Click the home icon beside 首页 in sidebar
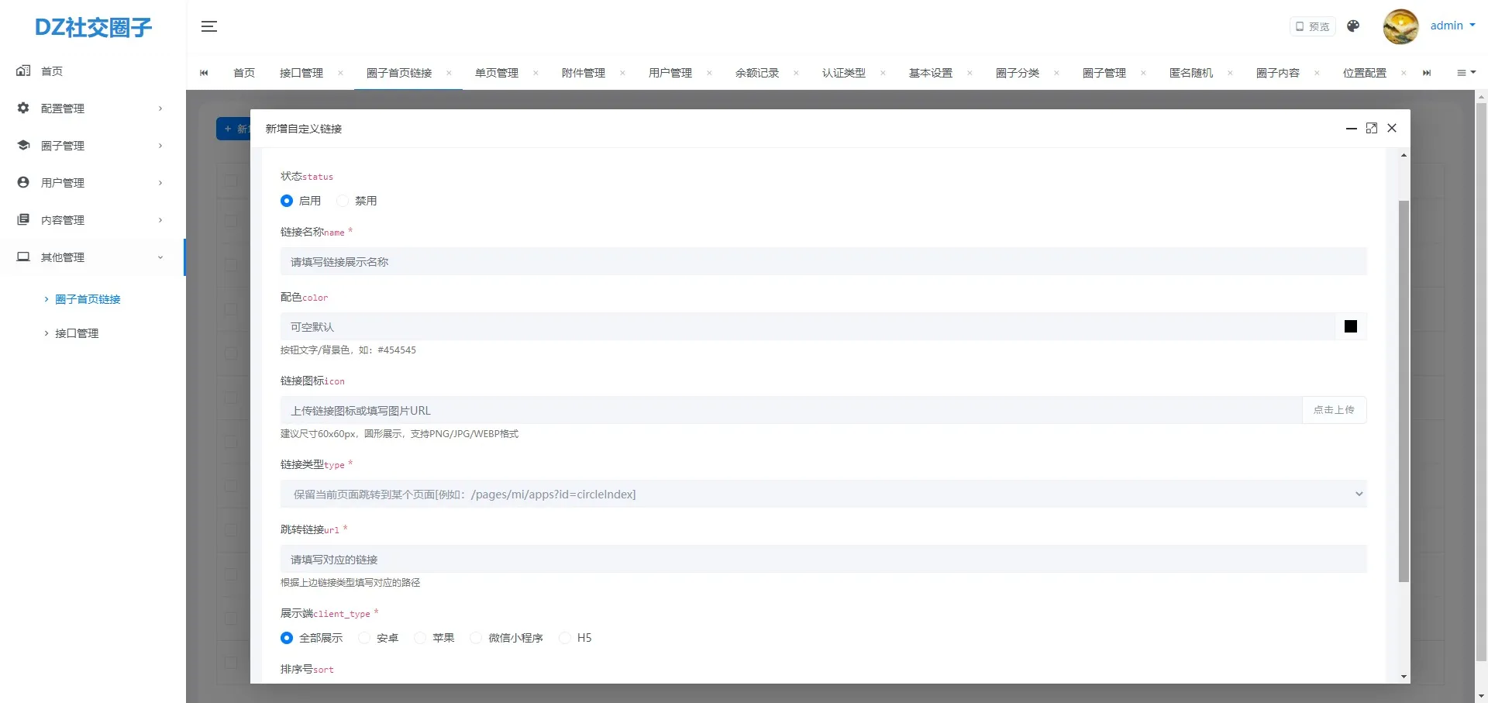The image size is (1488, 703). tap(23, 71)
